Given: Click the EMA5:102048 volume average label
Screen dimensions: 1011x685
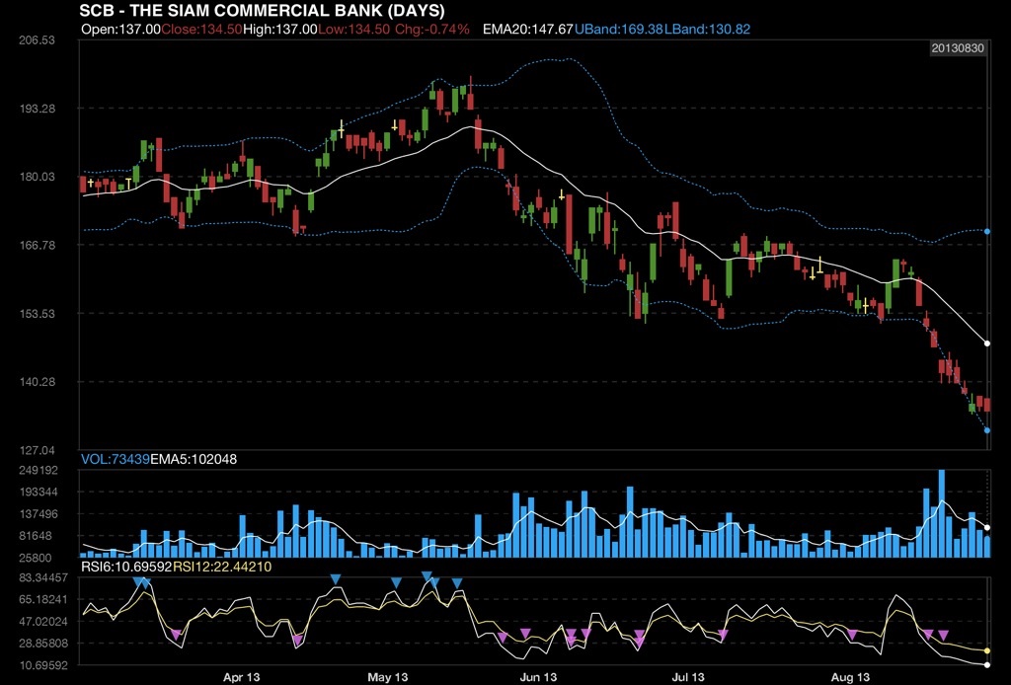Looking at the screenshot, I should click(194, 459).
